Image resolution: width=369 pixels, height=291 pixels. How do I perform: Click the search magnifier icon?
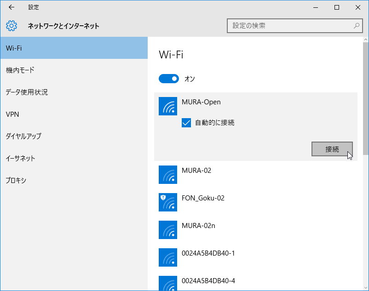[357, 26]
